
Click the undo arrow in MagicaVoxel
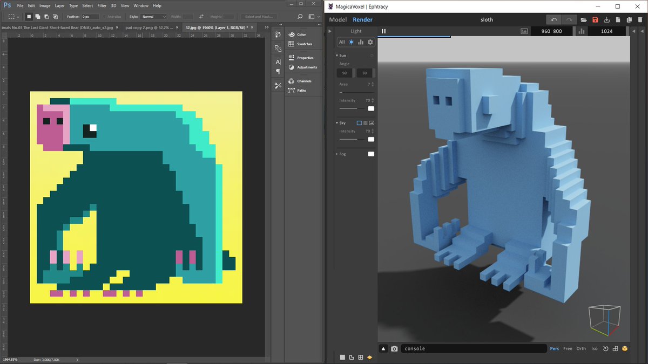pyautogui.click(x=553, y=20)
